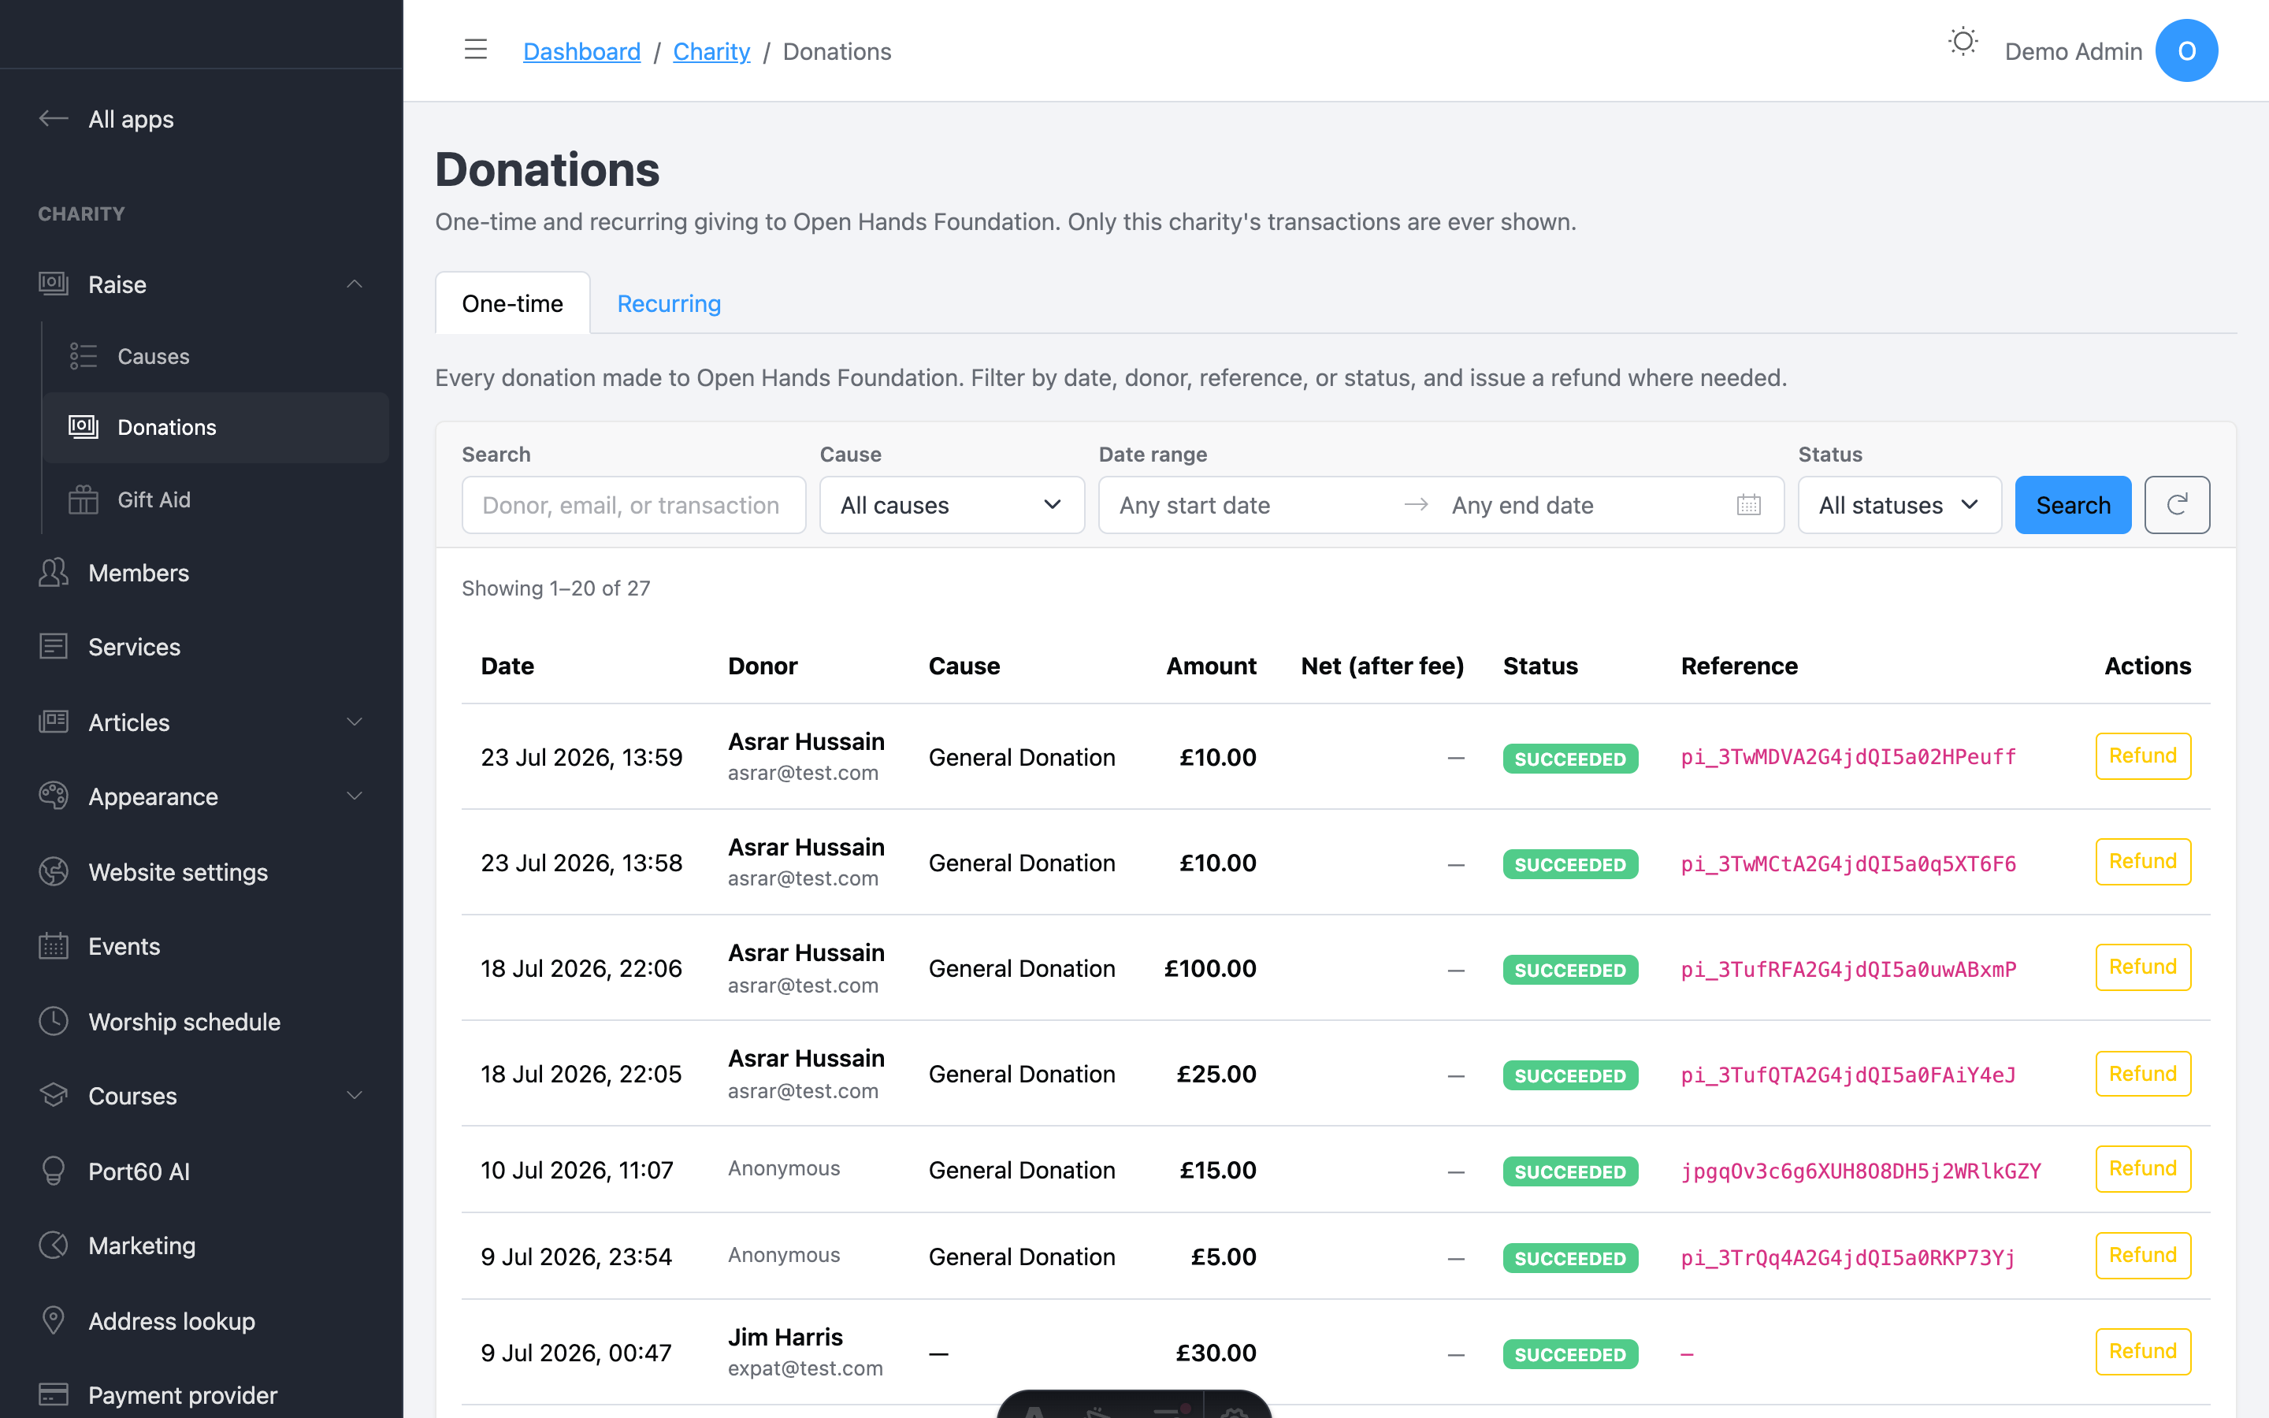Click the Services icon in the sidebar
The height and width of the screenshot is (1418, 2269).
[54, 646]
